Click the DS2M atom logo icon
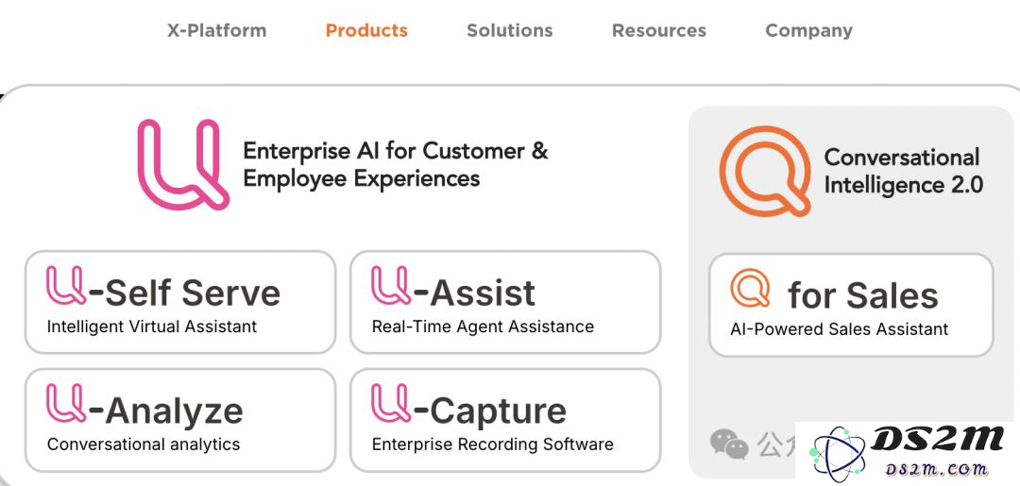Viewport: 1020px width, 486px height. click(839, 454)
